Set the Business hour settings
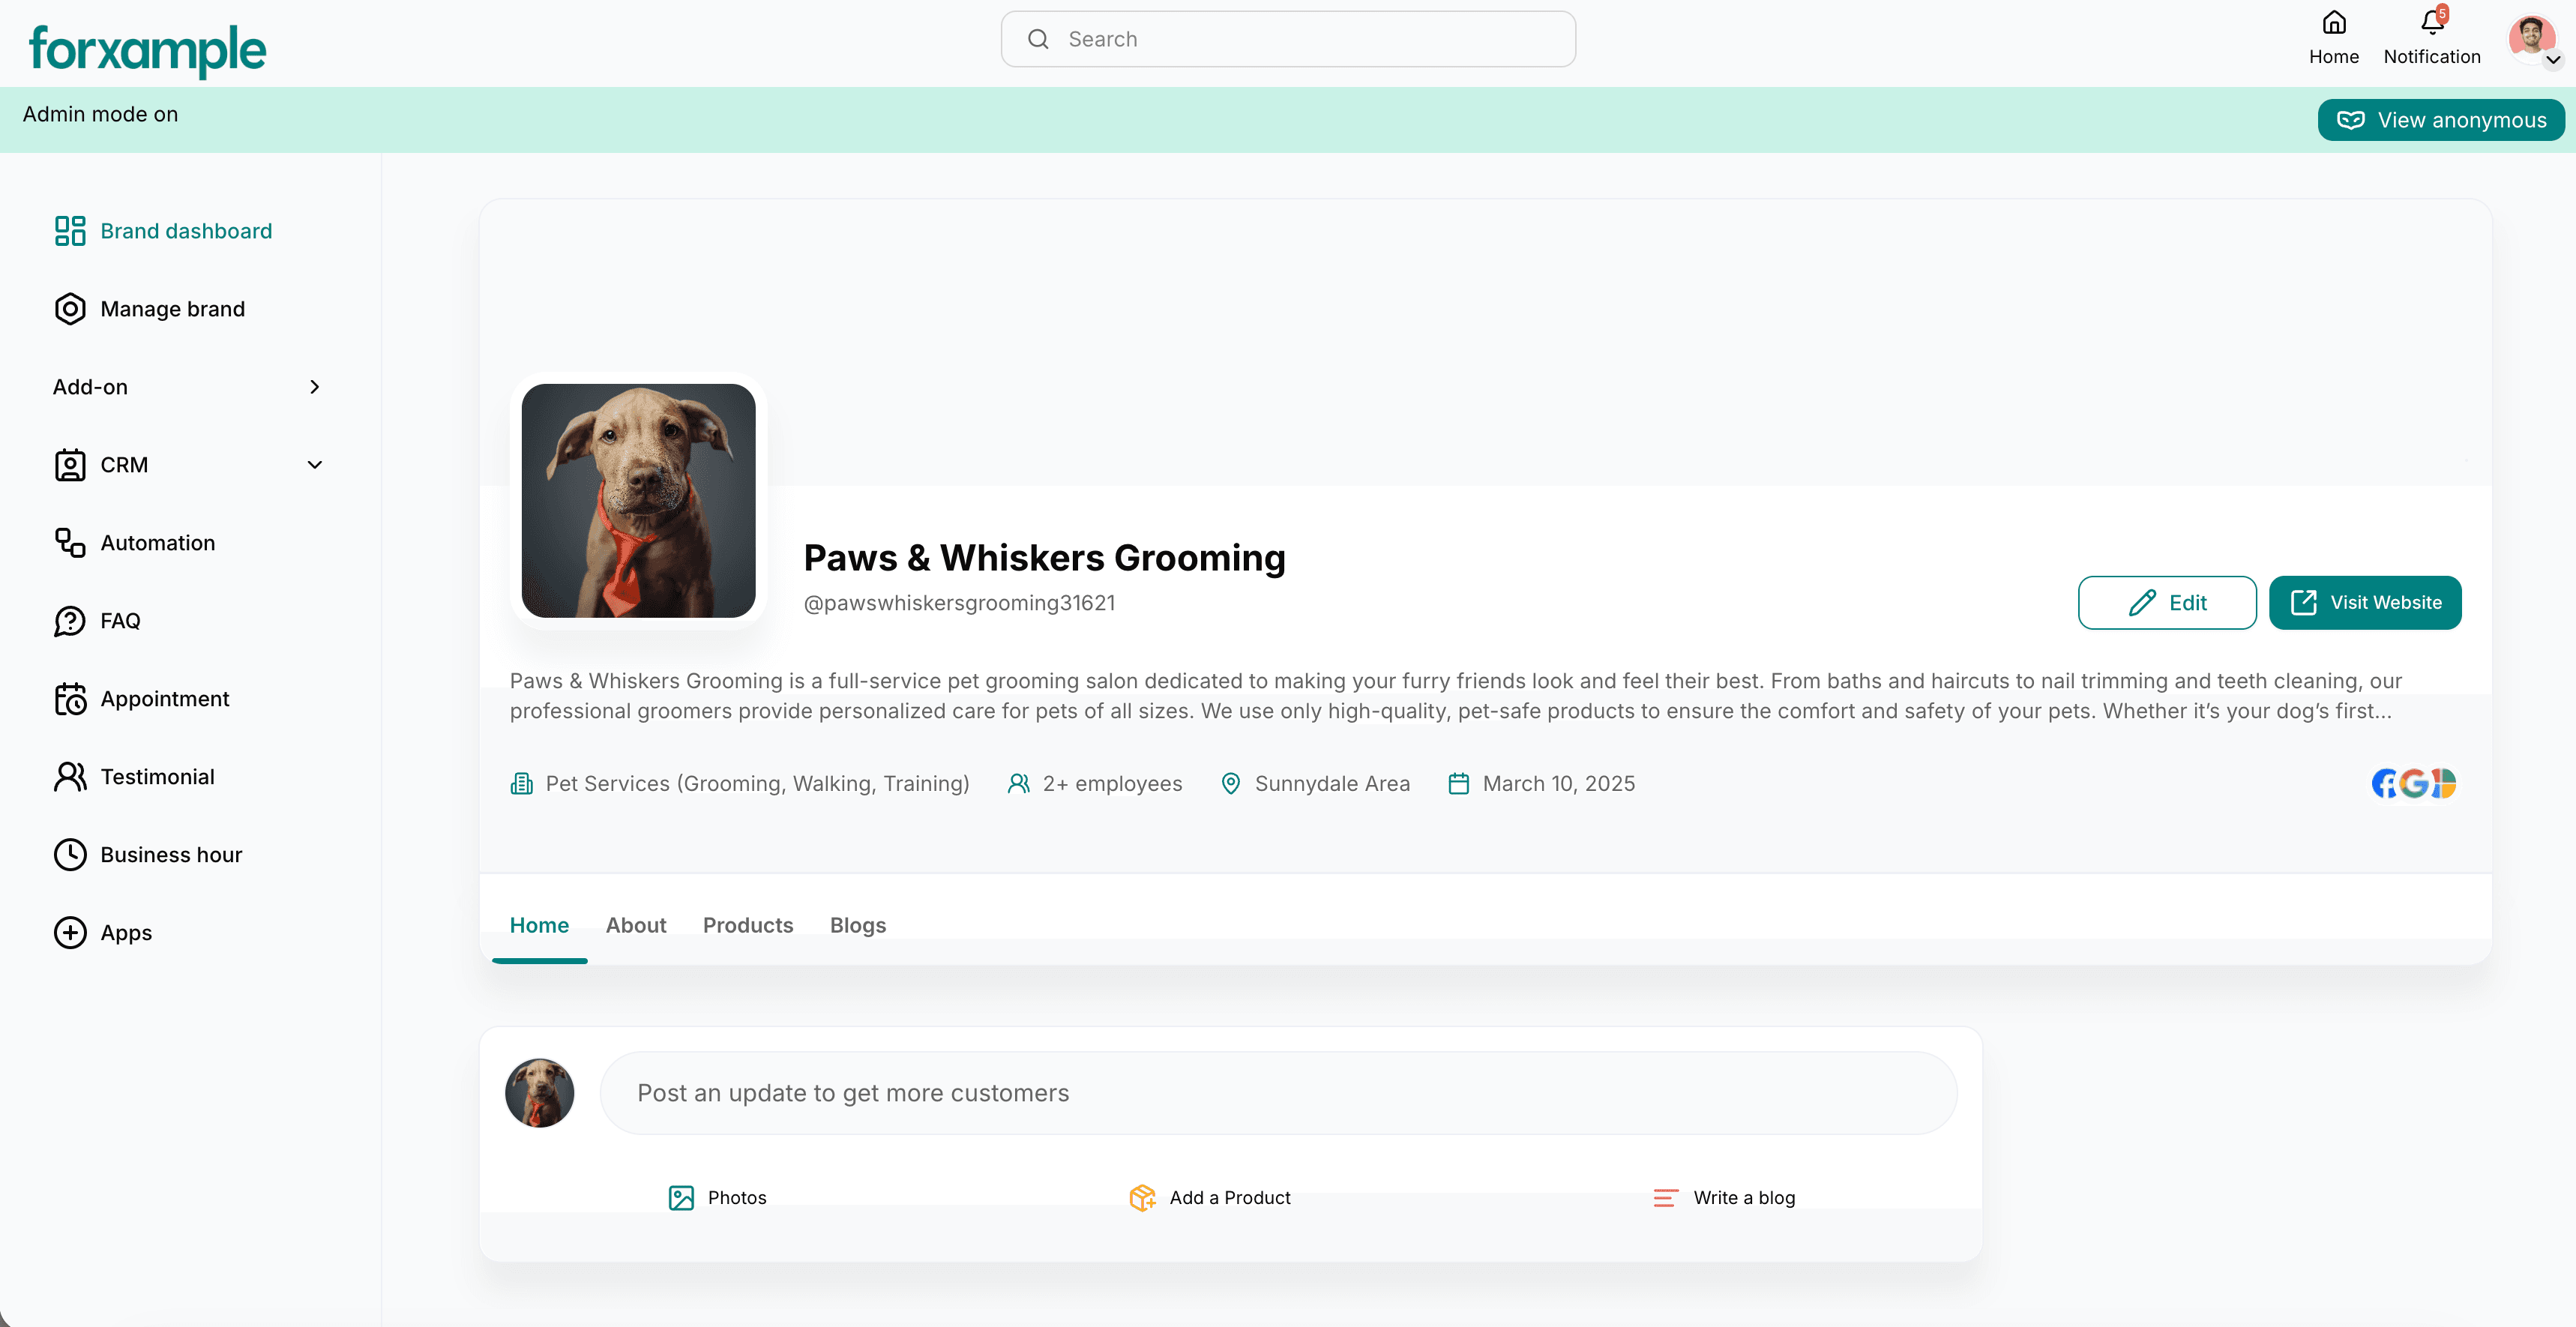This screenshot has height=1327, width=2576. pos(171,854)
